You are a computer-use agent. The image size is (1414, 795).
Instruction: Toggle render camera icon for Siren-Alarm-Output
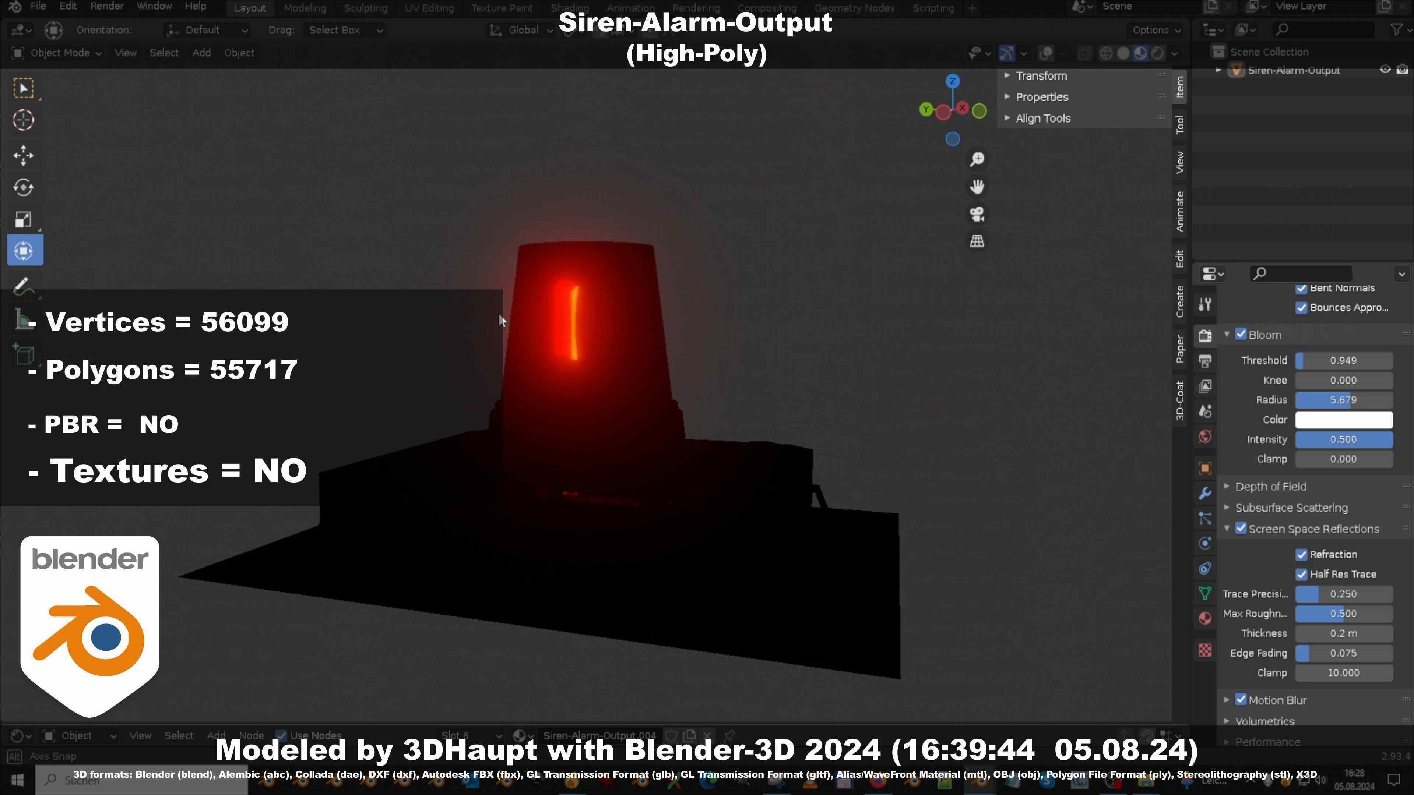click(x=1402, y=70)
